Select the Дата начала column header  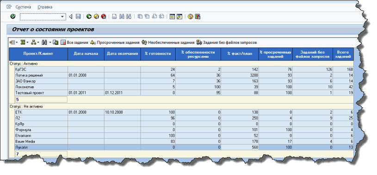pyautogui.click(x=86, y=54)
